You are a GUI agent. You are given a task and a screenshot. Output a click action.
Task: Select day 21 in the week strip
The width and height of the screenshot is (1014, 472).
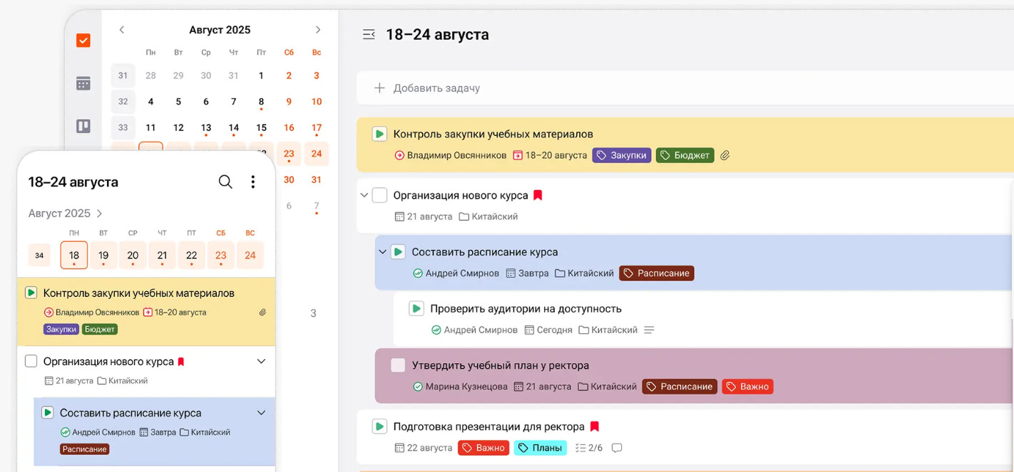click(x=162, y=255)
